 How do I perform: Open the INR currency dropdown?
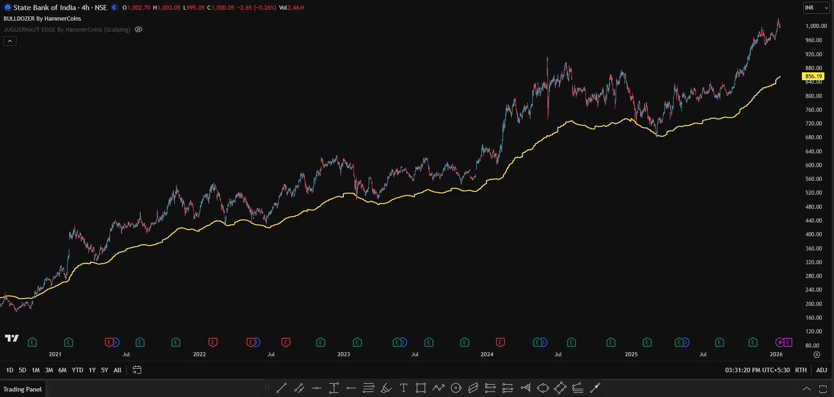[x=816, y=8]
